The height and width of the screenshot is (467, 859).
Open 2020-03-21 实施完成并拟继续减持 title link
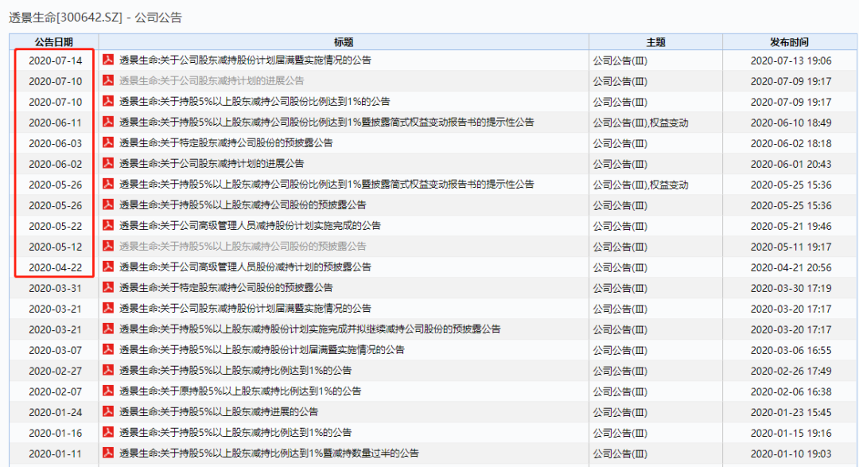(309, 329)
